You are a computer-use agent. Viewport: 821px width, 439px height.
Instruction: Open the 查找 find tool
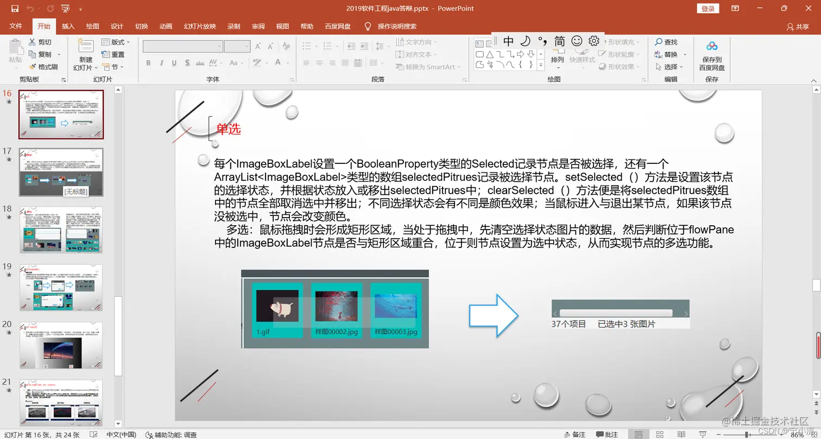pyautogui.click(x=666, y=42)
